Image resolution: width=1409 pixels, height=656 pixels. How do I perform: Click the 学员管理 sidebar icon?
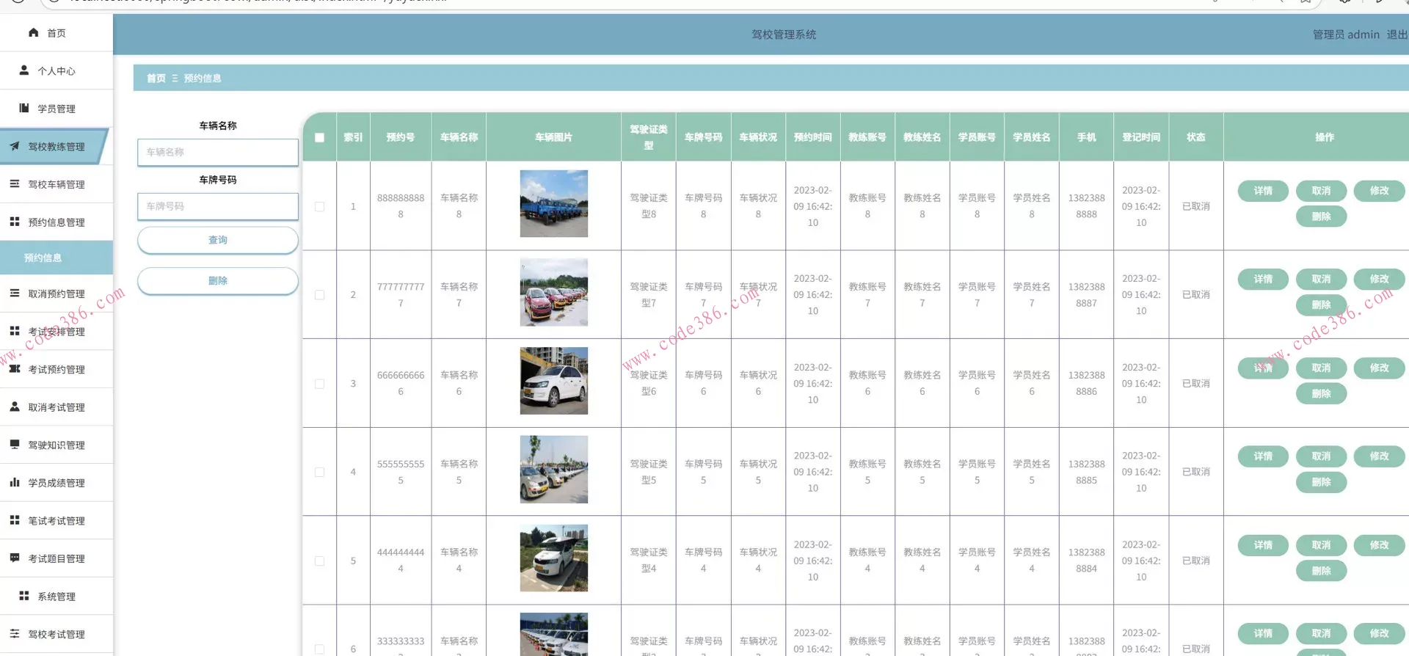[24, 108]
